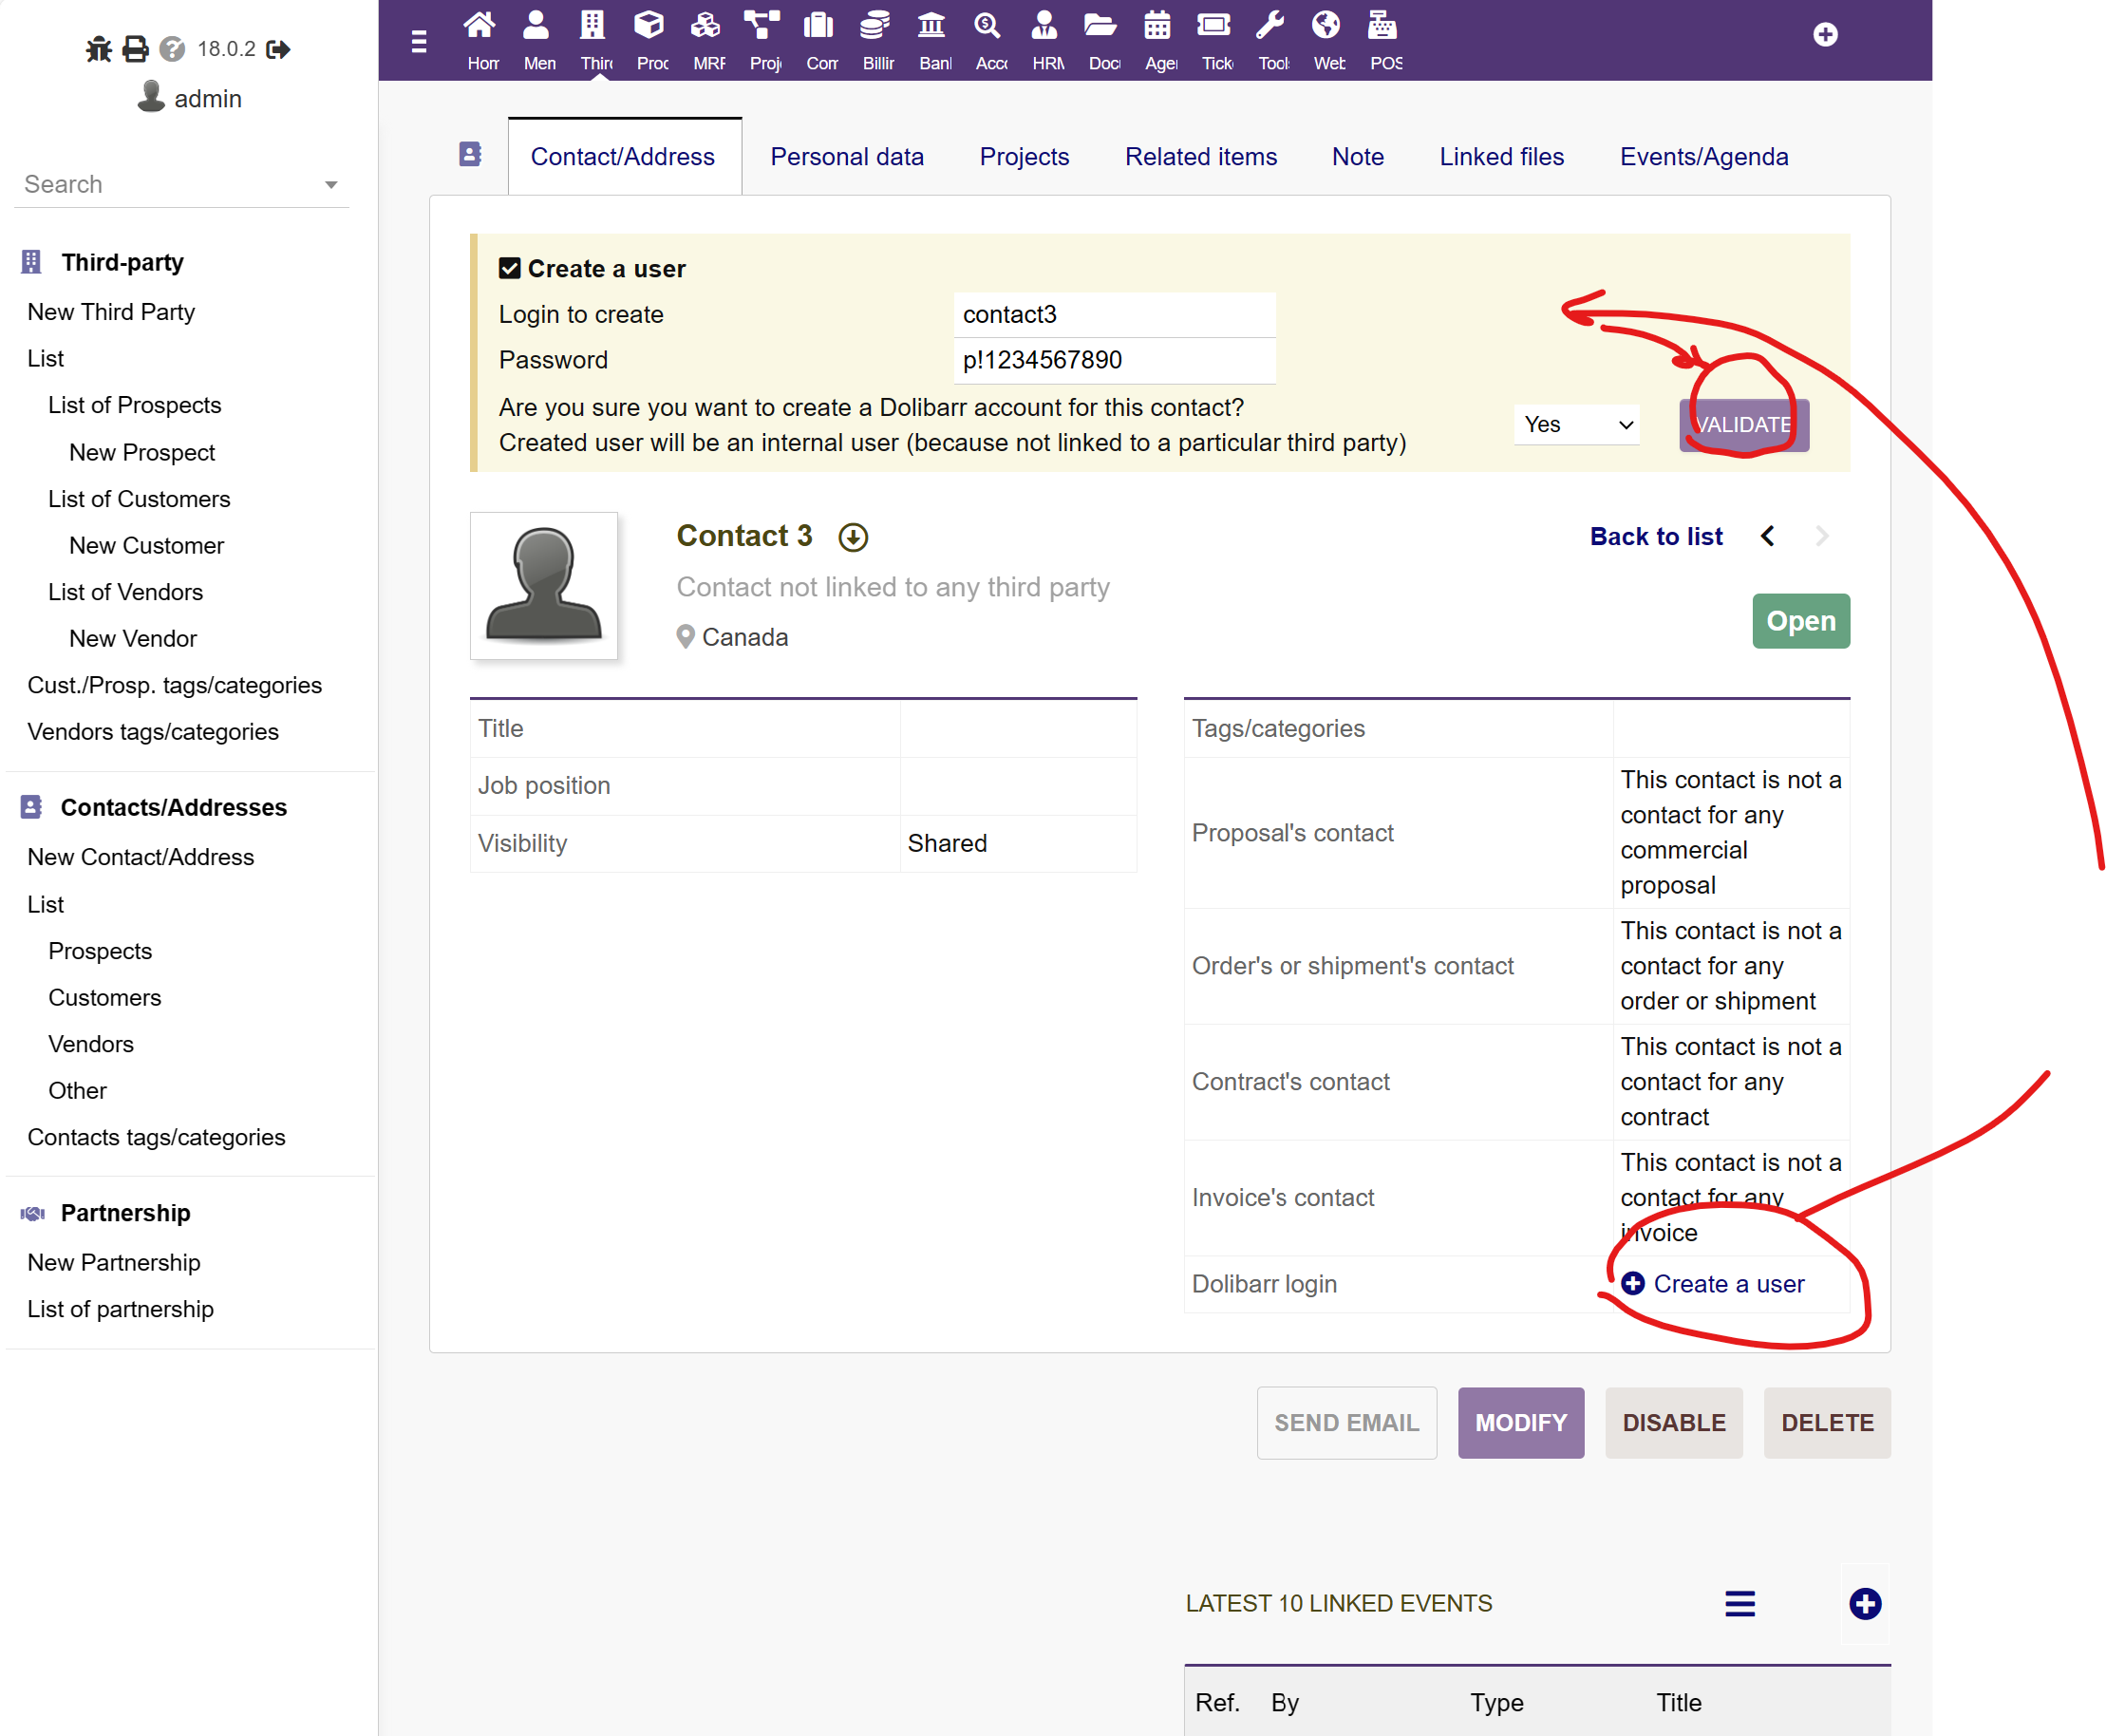2106x1736 pixels.
Task: Open the Agenda calendar icon
Action: 1158,25
